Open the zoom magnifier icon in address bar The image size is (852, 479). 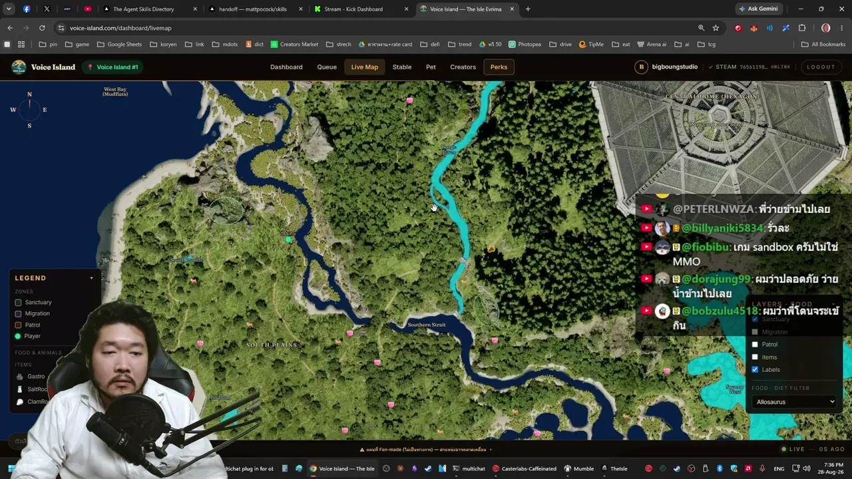tap(701, 28)
